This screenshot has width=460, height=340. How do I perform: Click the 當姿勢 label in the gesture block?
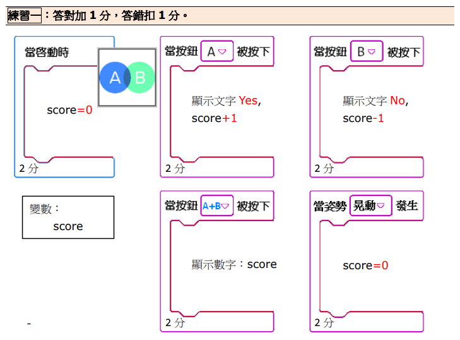click(330, 205)
